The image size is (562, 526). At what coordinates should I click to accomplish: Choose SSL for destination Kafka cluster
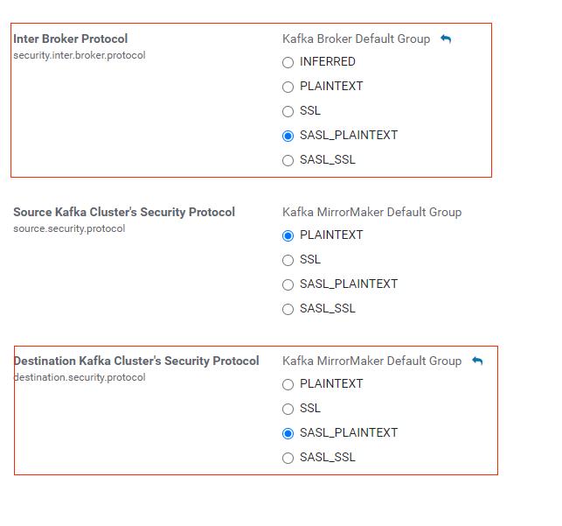tap(288, 409)
